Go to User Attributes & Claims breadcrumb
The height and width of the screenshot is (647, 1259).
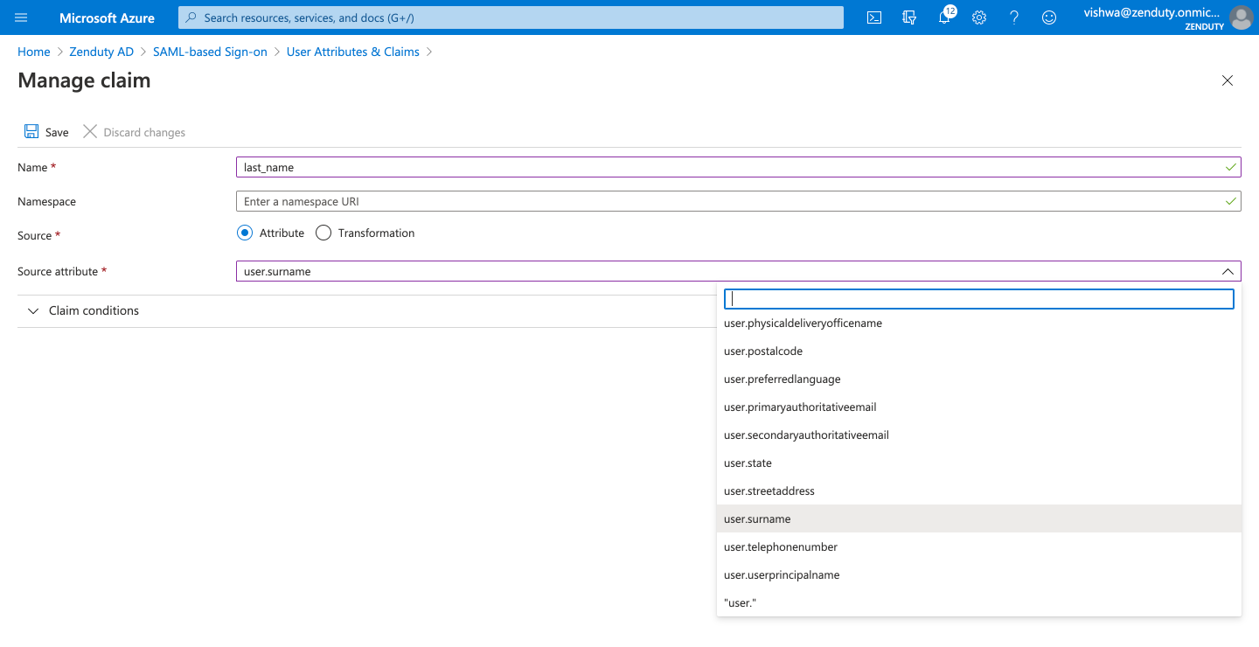click(353, 52)
